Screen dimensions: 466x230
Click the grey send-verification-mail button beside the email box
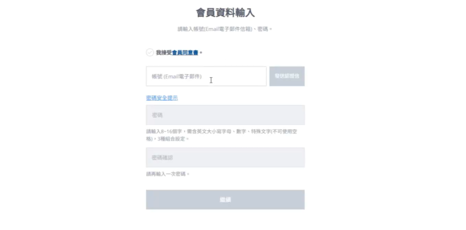tap(287, 76)
